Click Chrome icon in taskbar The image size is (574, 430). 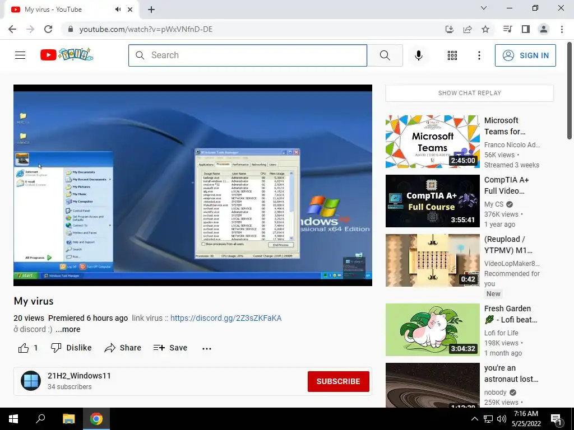(96, 419)
